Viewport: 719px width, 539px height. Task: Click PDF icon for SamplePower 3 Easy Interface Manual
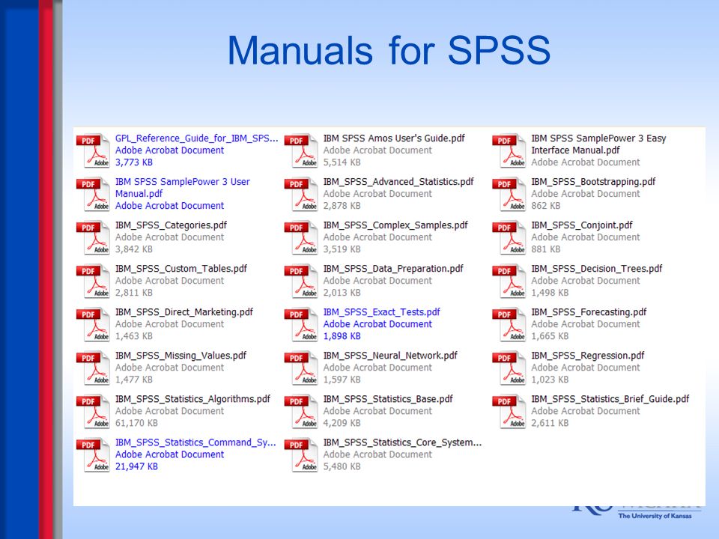(x=509, y=150)
